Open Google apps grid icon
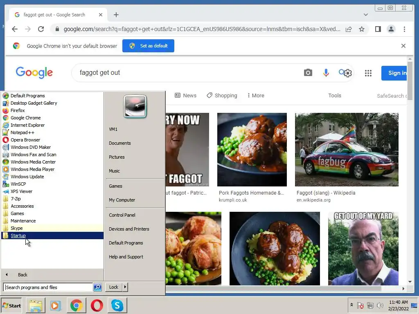 pyautogui.click(x=368, y=73)
